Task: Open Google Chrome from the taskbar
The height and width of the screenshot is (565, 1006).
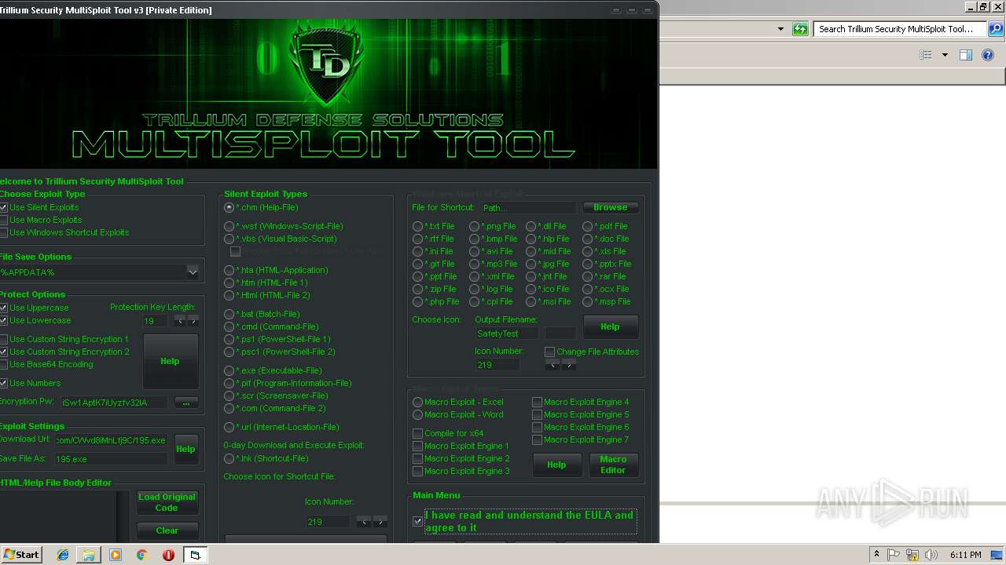Action: pos(141,555)
